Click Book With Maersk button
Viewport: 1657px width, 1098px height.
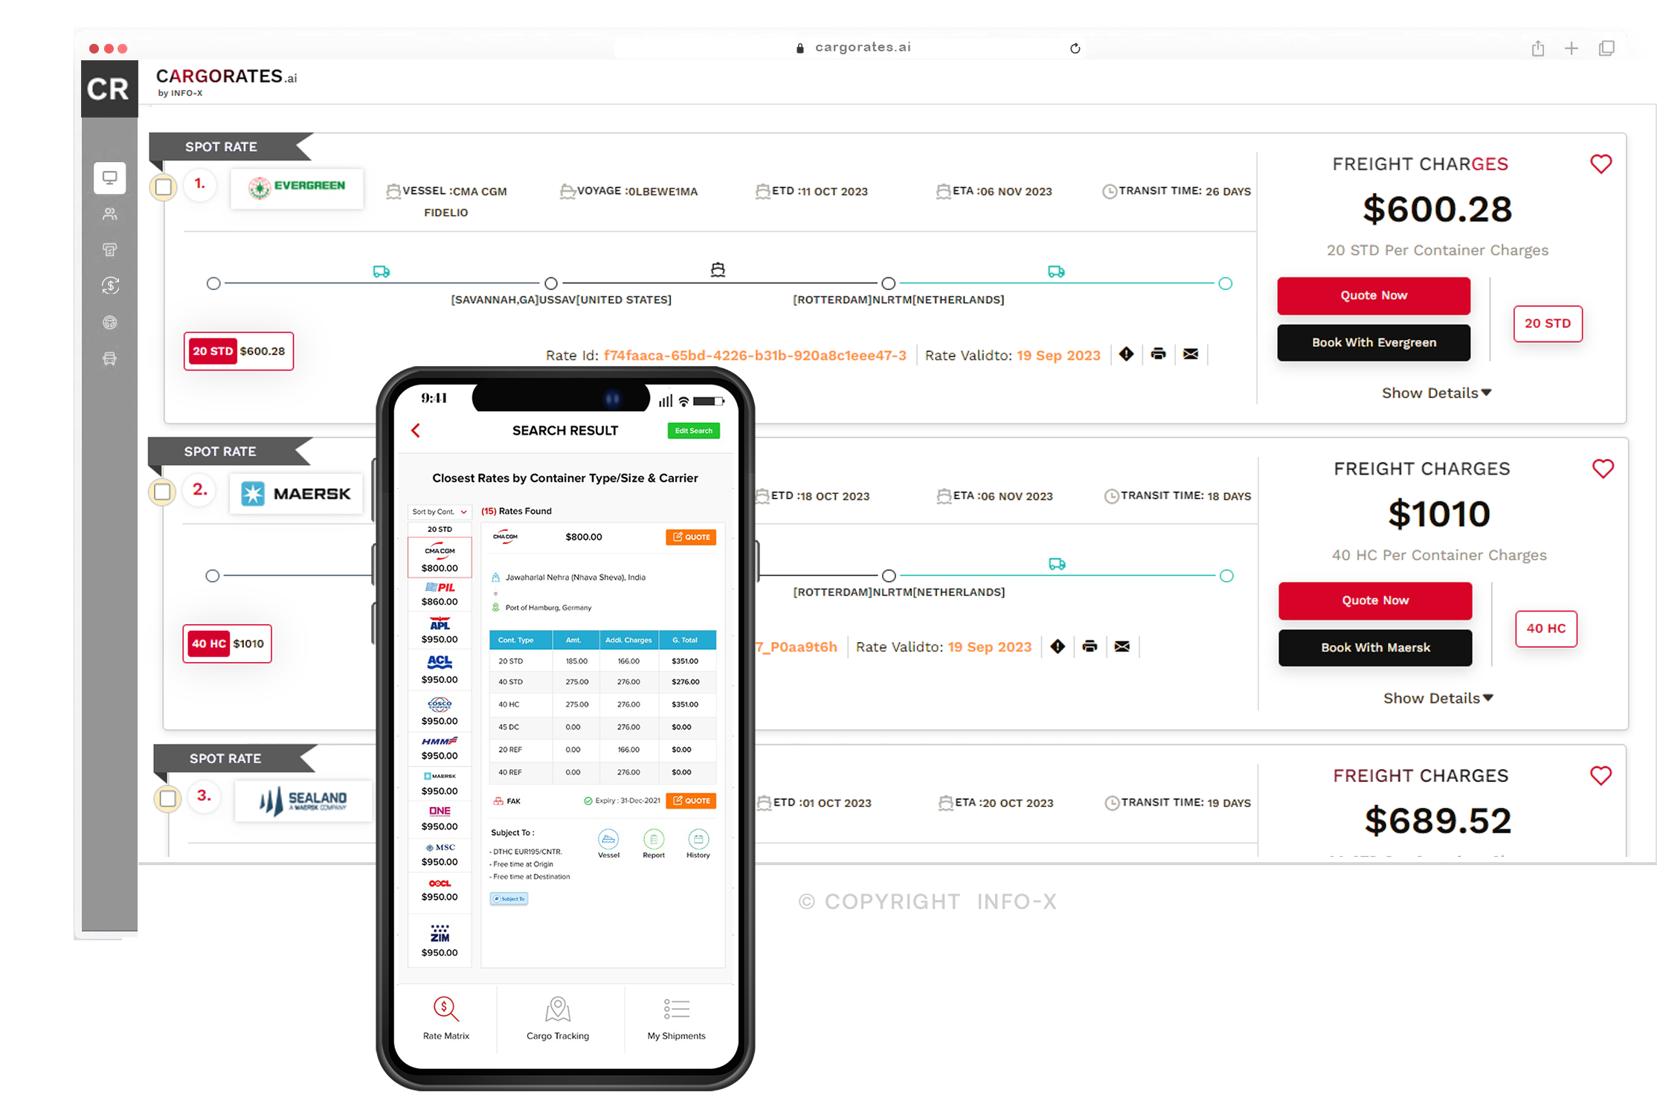click(1373, 647)
